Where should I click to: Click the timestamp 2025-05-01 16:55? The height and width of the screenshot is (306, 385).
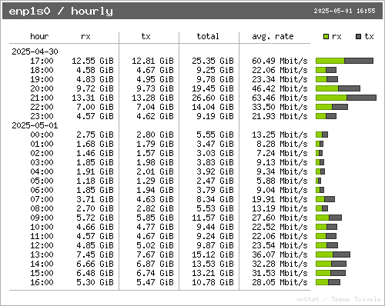(x=344, y=11)
